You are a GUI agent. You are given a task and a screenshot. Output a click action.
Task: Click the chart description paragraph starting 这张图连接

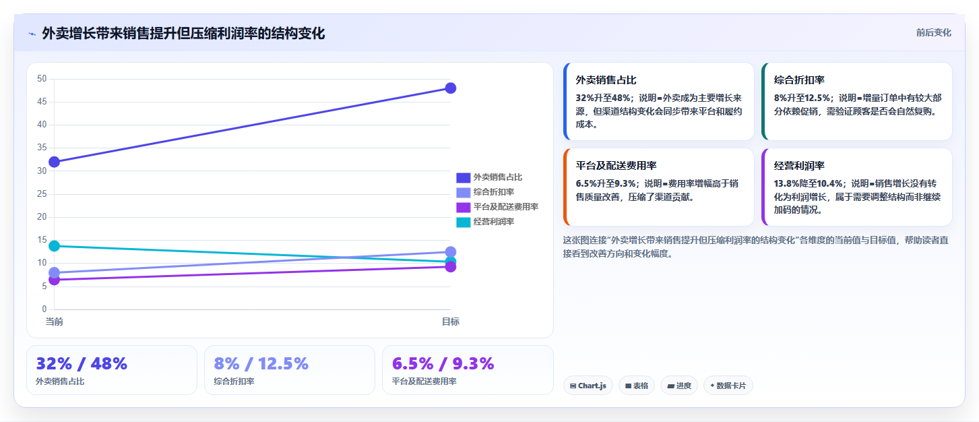click(x=756, y=247)
